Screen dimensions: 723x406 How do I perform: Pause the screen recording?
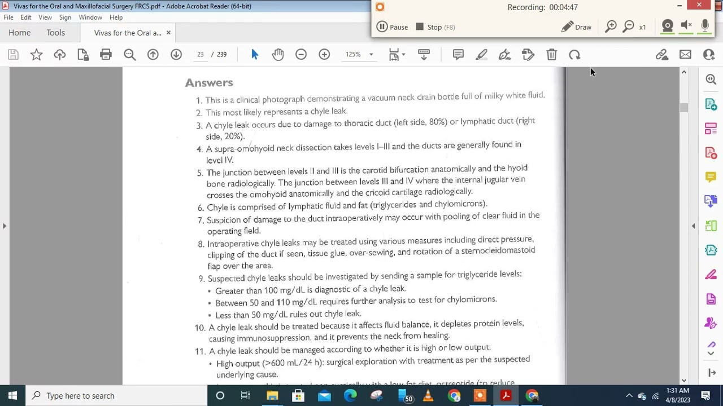coord(392,27)
